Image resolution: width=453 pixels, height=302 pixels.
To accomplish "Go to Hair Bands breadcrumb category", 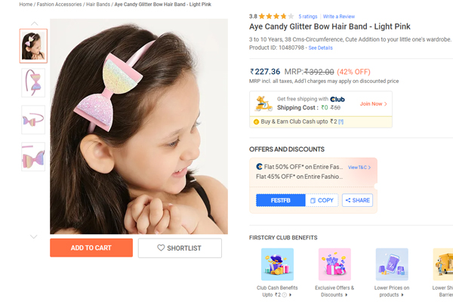I will pyautogui.click(x=98, y=5).
